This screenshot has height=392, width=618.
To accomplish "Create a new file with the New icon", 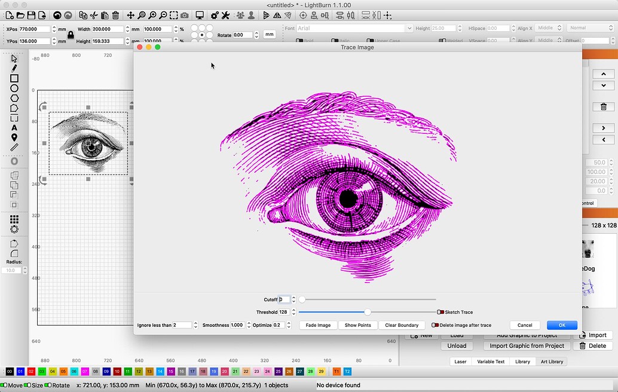I will pyautogui.click(x=10, y=16).
